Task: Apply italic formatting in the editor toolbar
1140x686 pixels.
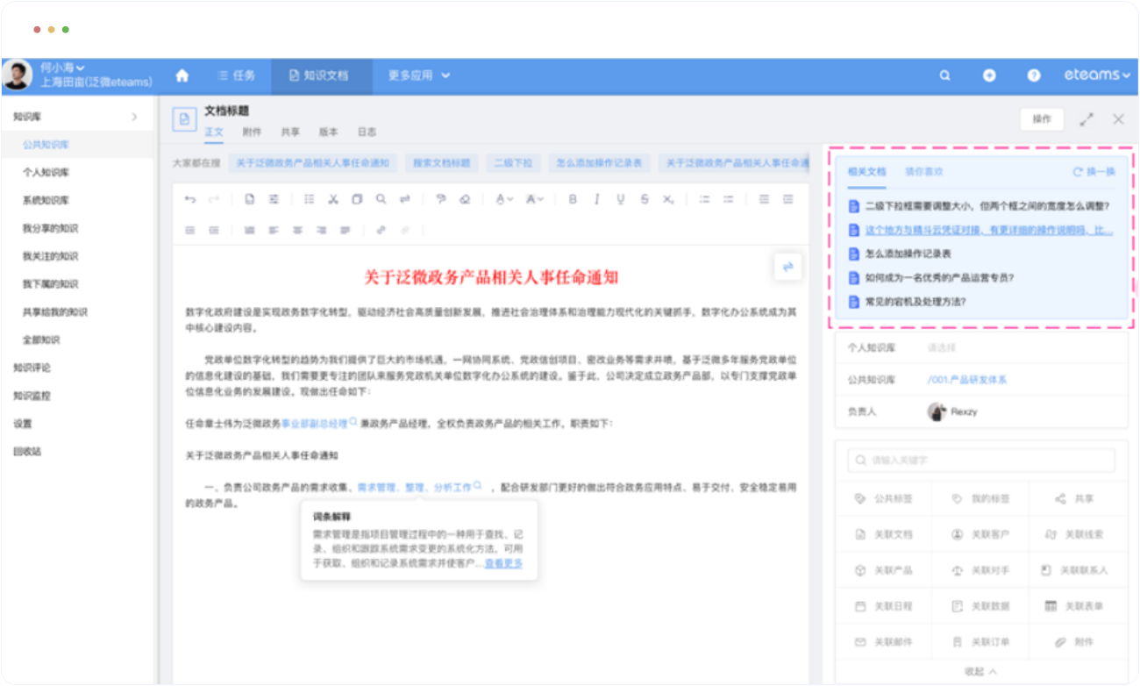Action: click(x=597, y=199)
